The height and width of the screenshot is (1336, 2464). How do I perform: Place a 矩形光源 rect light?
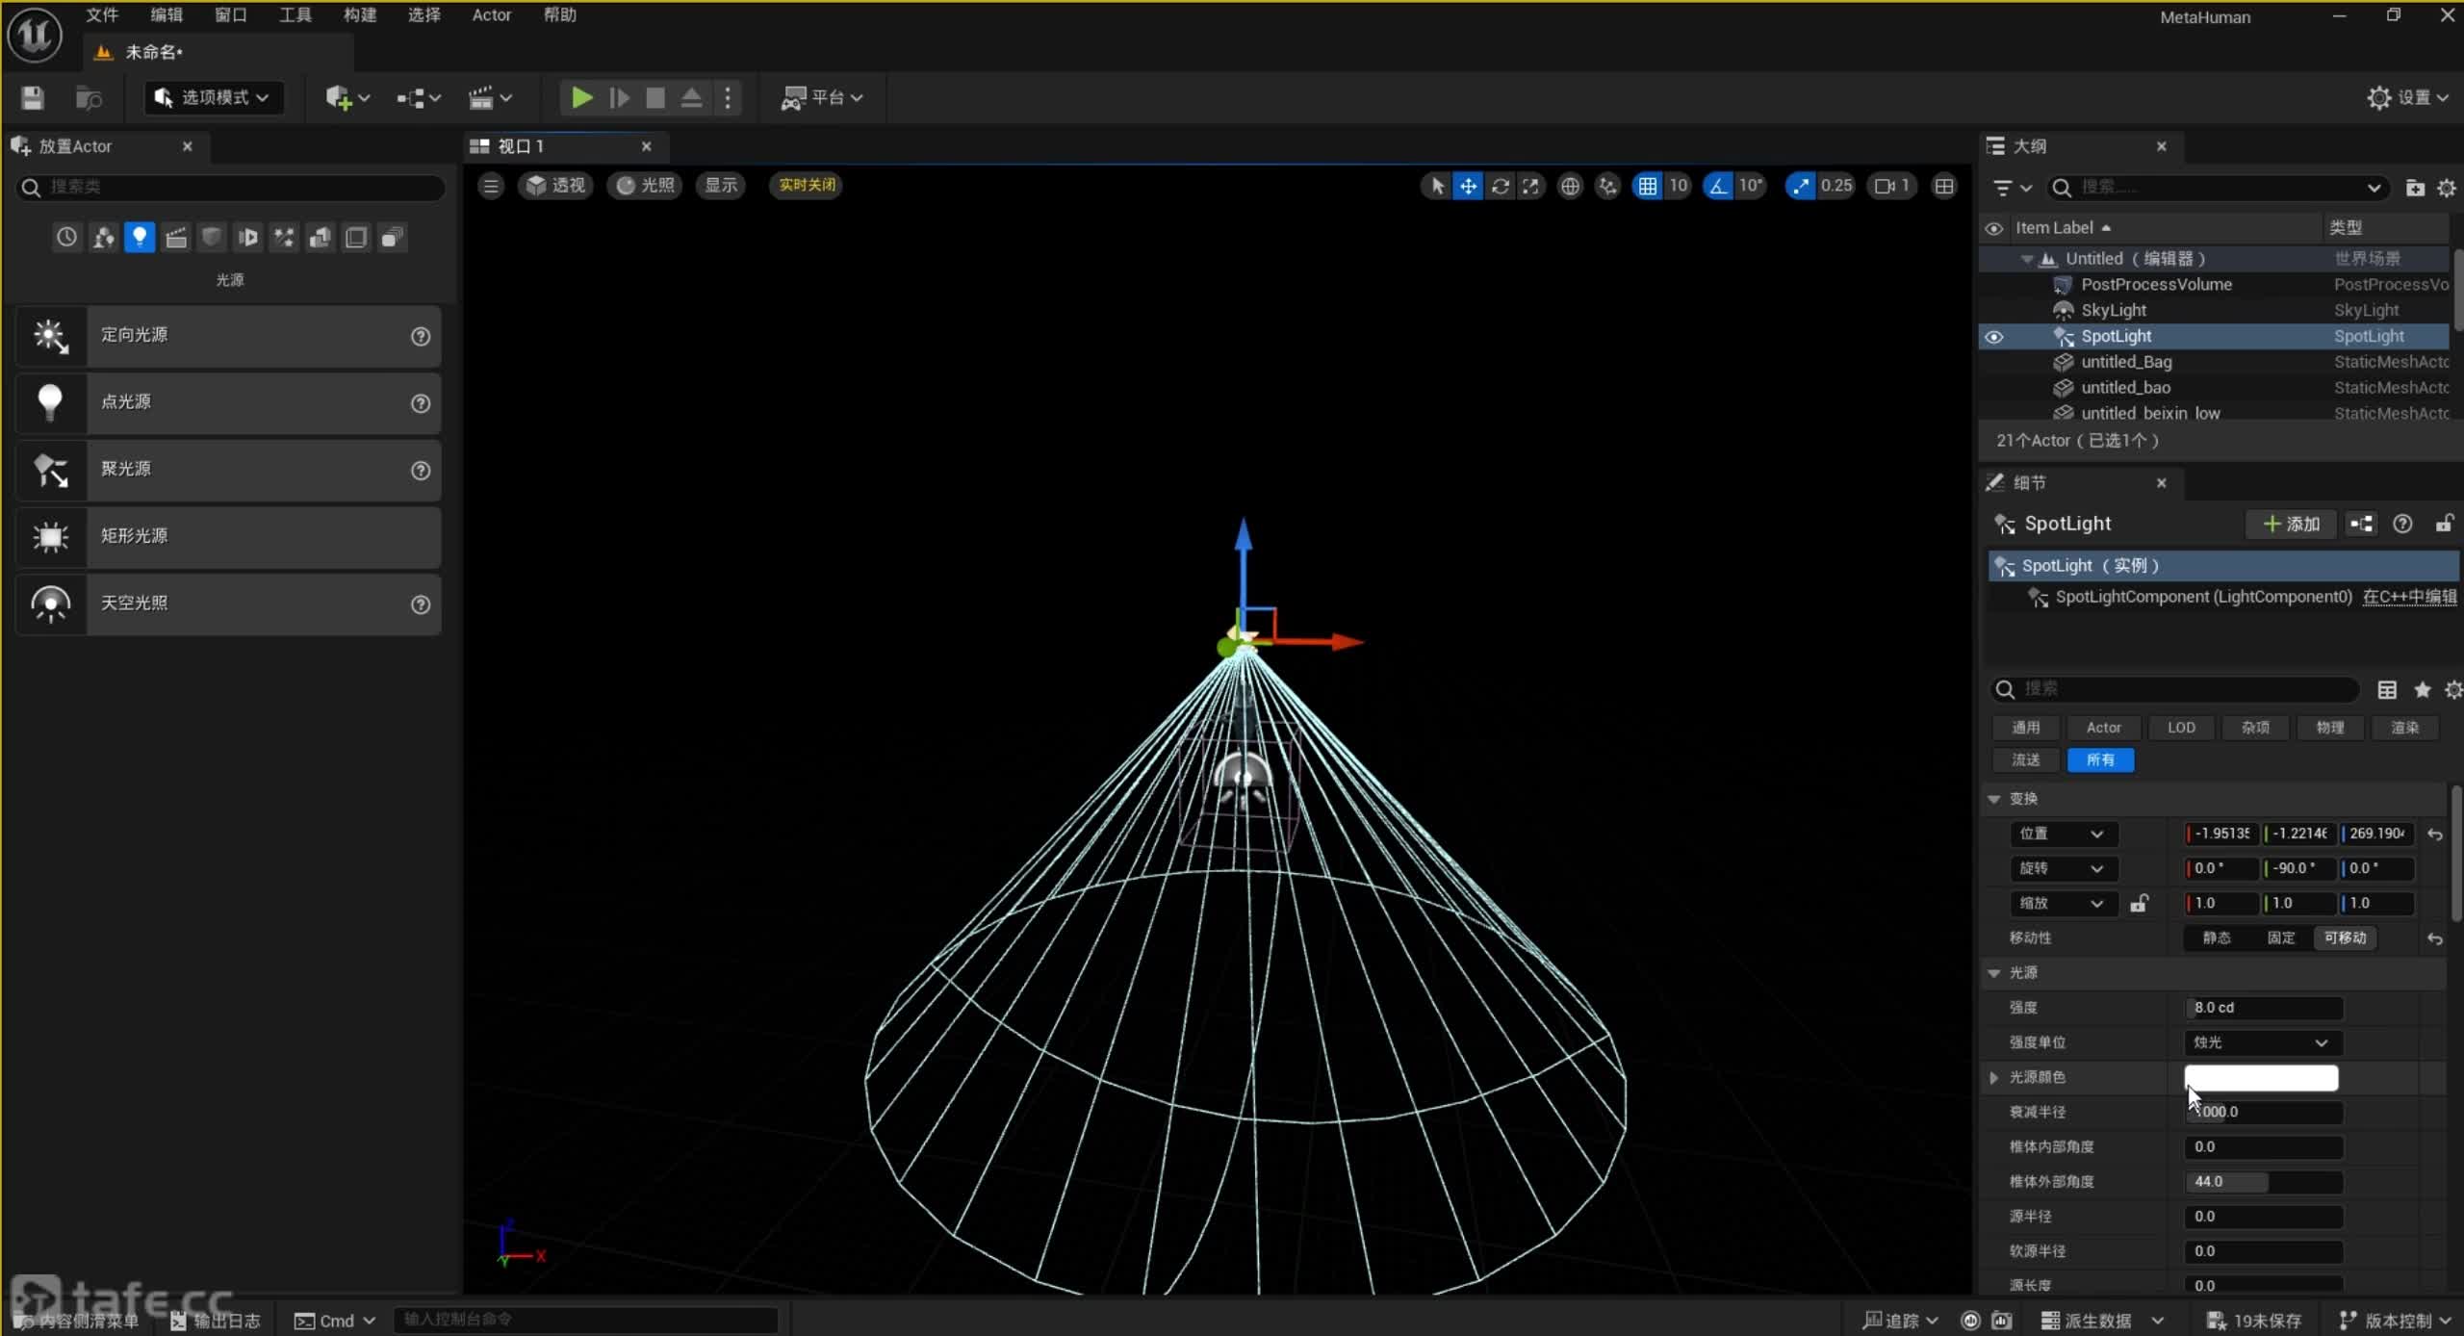point(228,536)
